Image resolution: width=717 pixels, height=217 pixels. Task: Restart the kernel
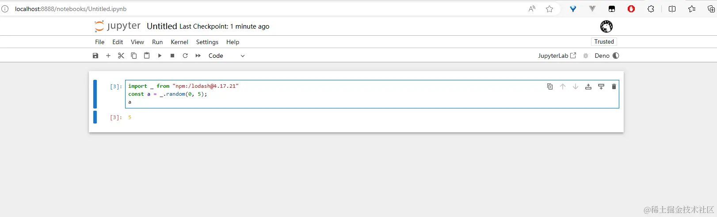pos(185,56)
